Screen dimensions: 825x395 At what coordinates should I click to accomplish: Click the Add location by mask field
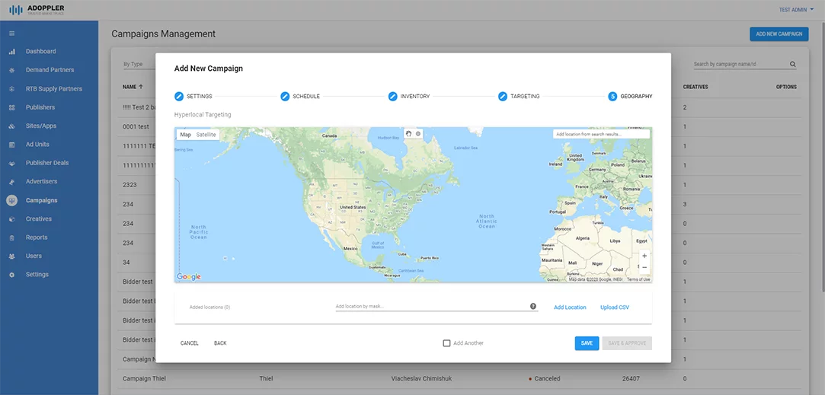click(431, 306)
